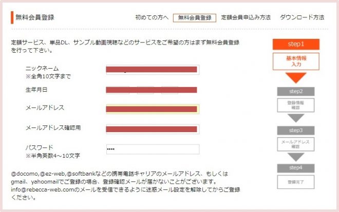Select the 無料会員登録 navigation tab
This screenshot has width=339, height=212.
tap(195, 17)
